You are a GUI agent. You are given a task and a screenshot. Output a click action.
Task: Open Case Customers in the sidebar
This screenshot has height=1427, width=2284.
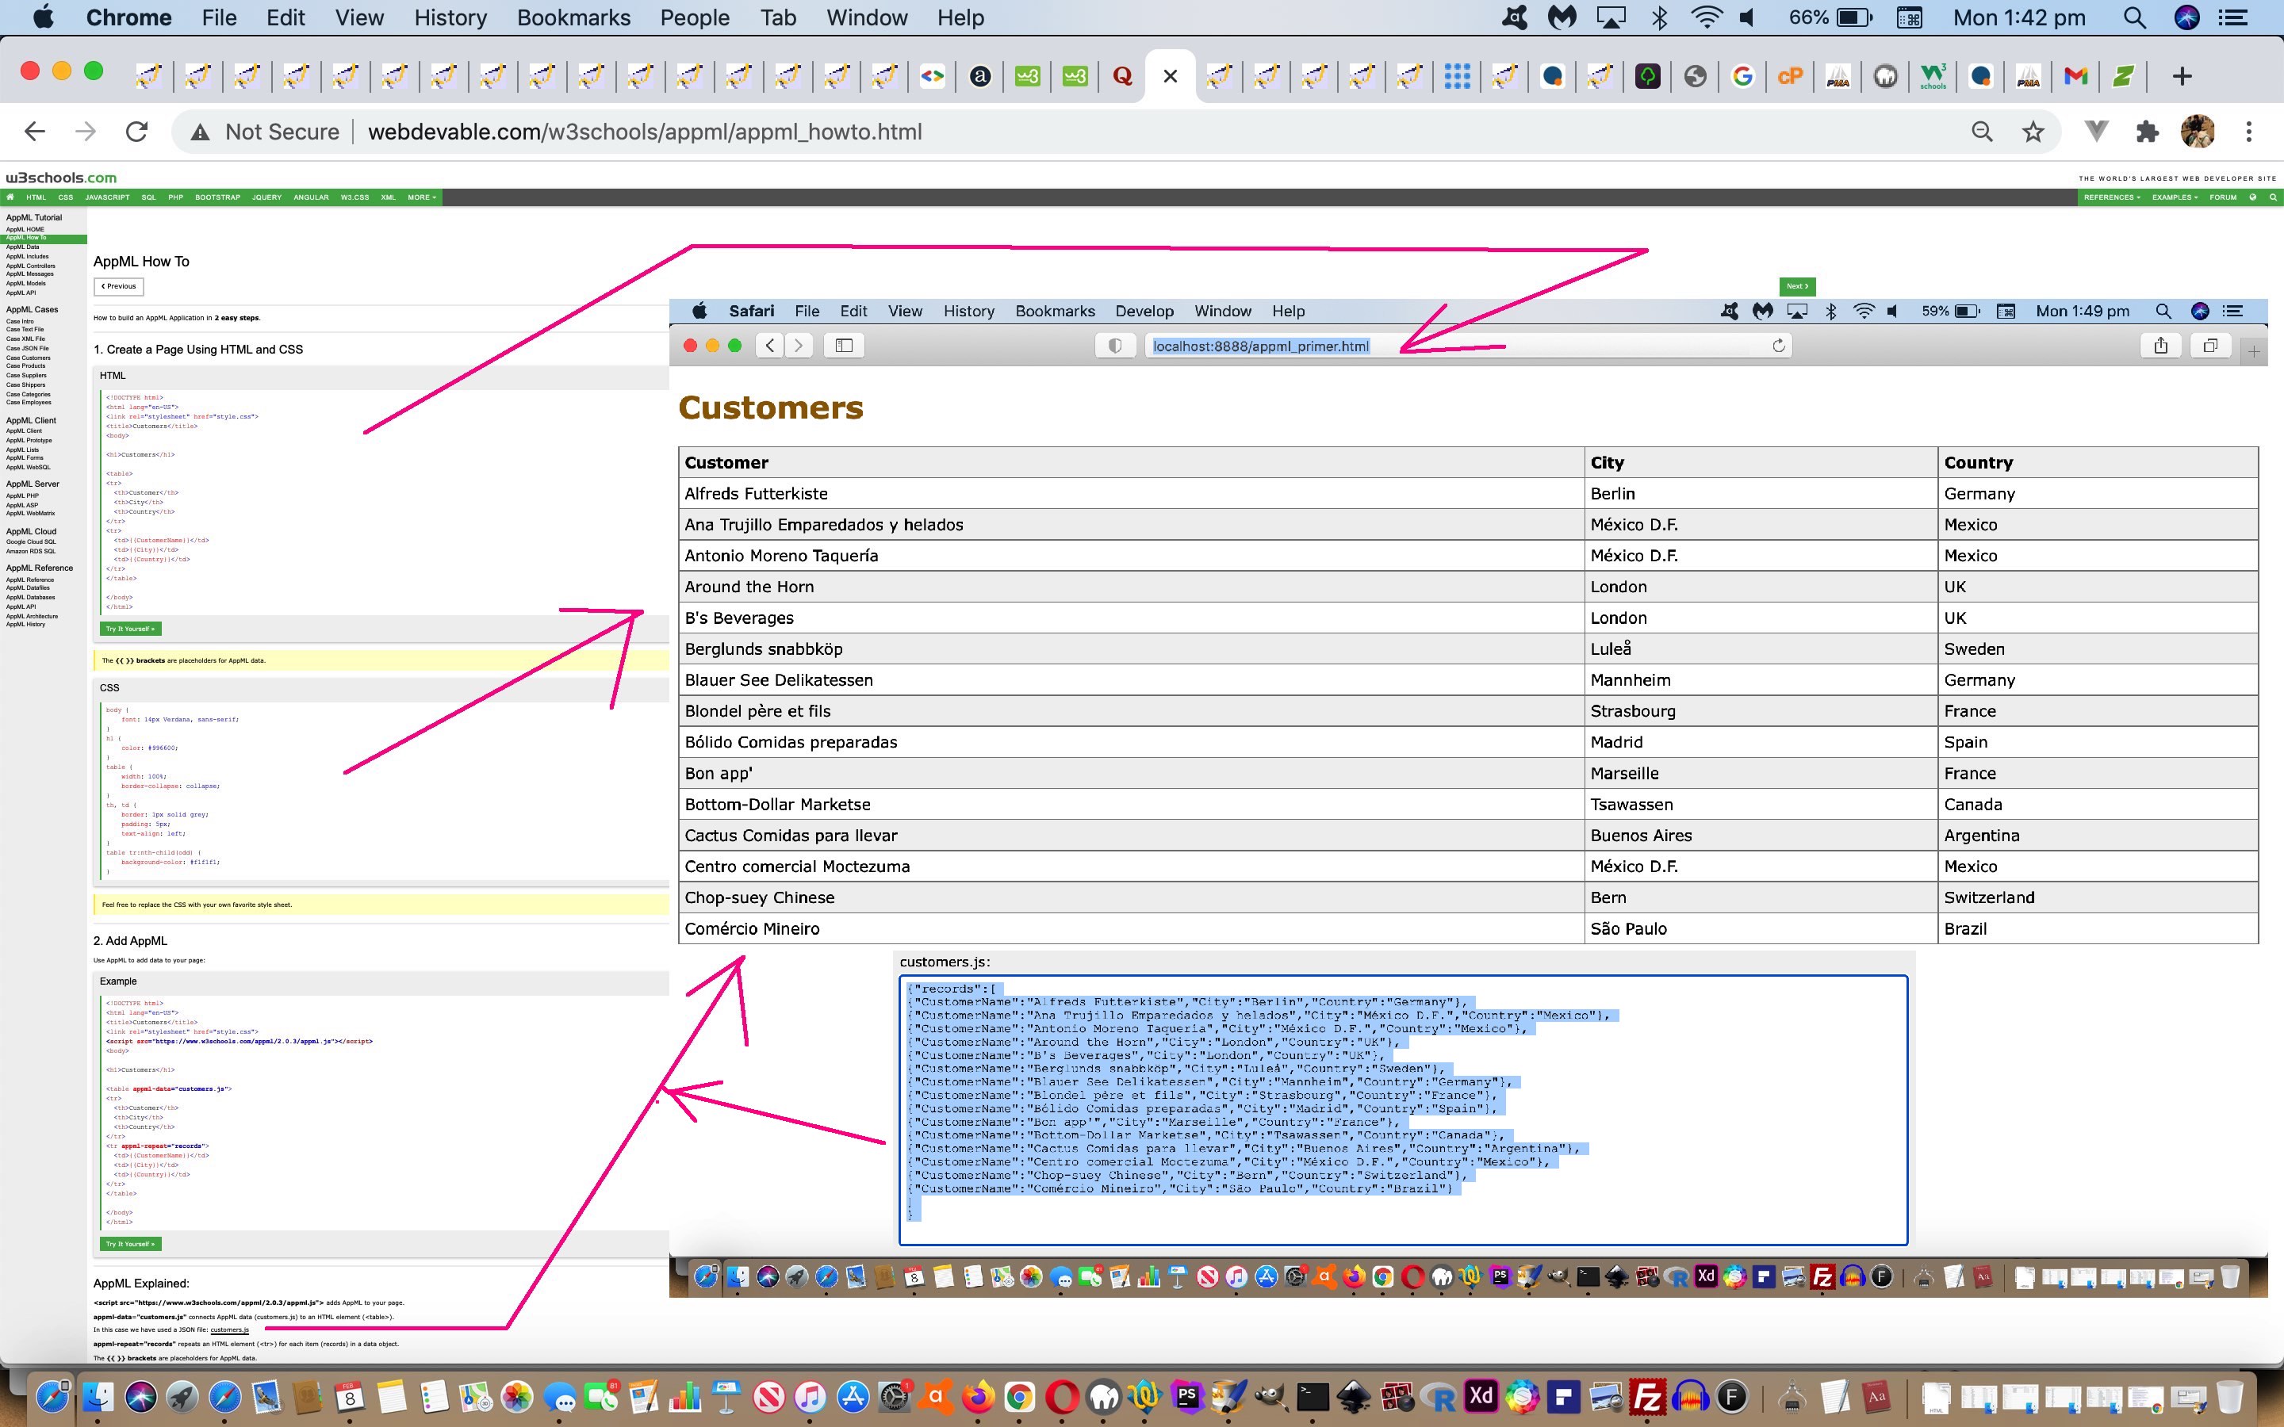[29, 358]
